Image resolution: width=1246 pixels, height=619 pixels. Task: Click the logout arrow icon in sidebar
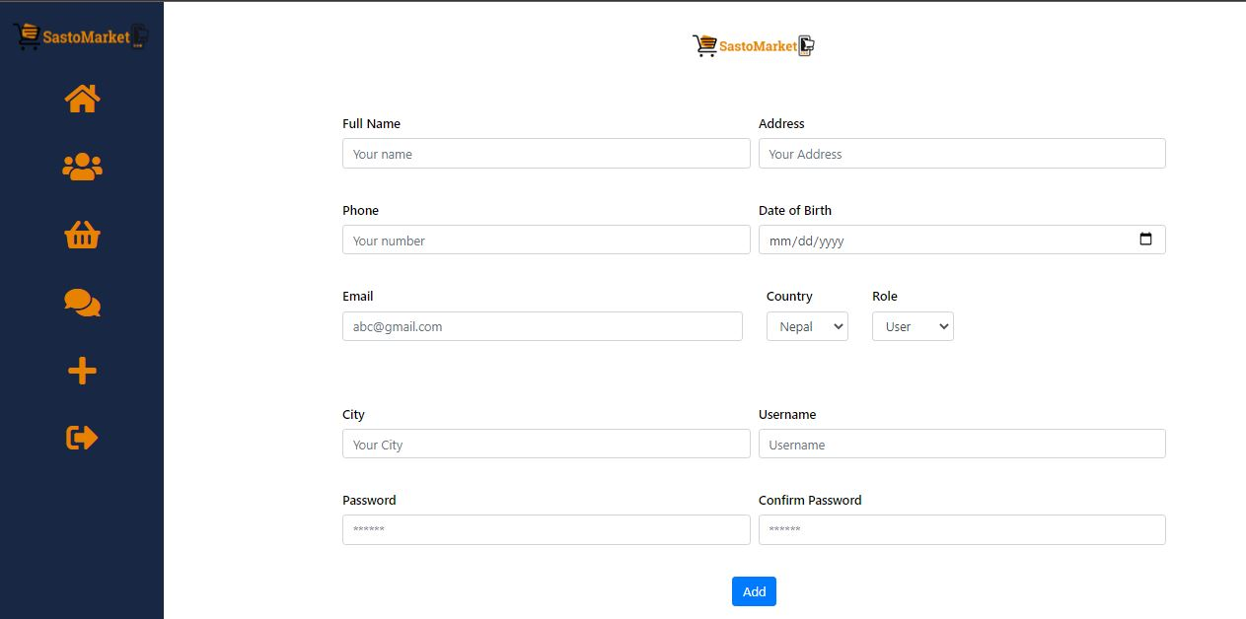82,437
